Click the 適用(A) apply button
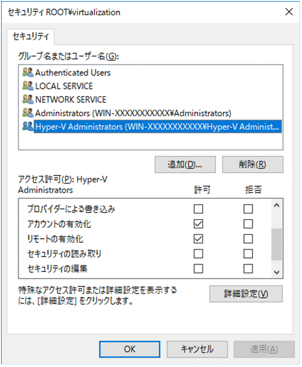Image resolution: width=302 pixels, height=367 pixels. [x=264, y=349]
